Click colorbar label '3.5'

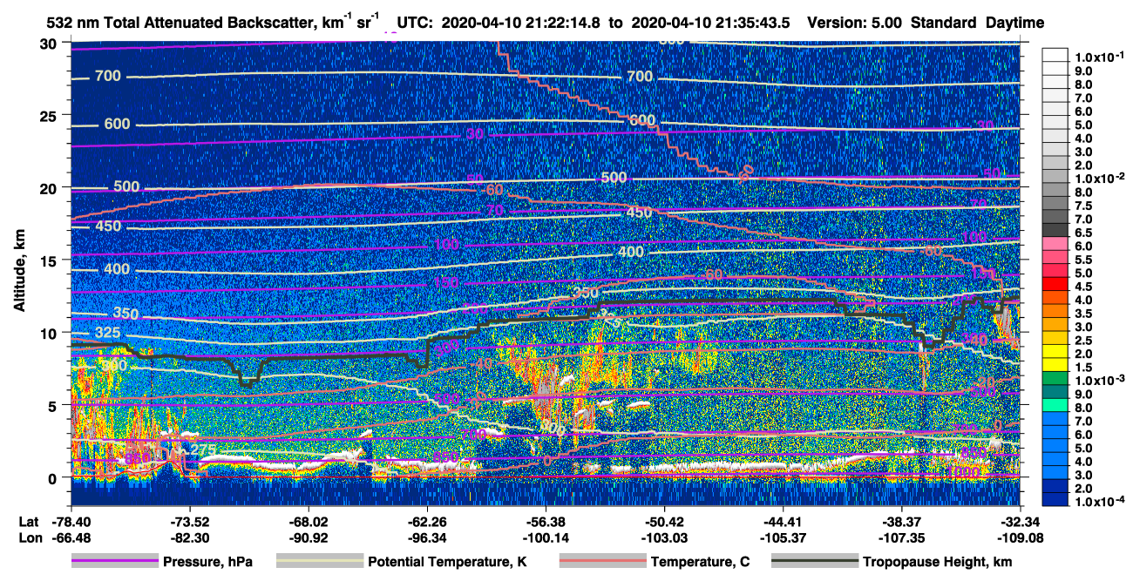pyautogui.click(x=1083, y=313)
